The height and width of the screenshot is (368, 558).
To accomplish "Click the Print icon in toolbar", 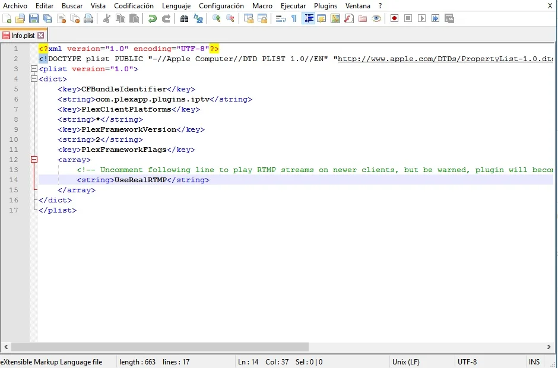I will pos(88,19).
